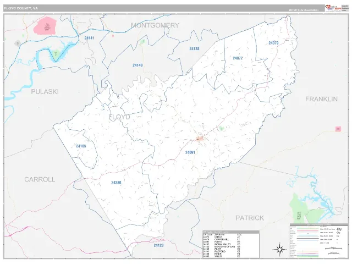Click PILOT row in ZIP table

click(x=231, y=249)
